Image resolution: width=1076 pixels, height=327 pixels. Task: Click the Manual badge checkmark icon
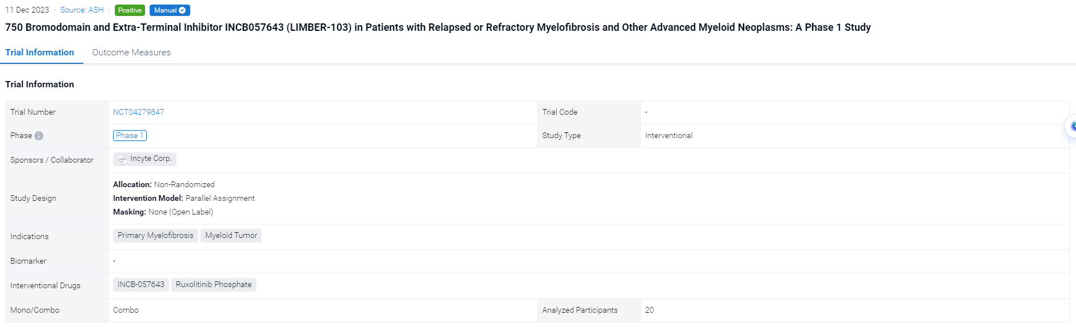coord(182,10)
